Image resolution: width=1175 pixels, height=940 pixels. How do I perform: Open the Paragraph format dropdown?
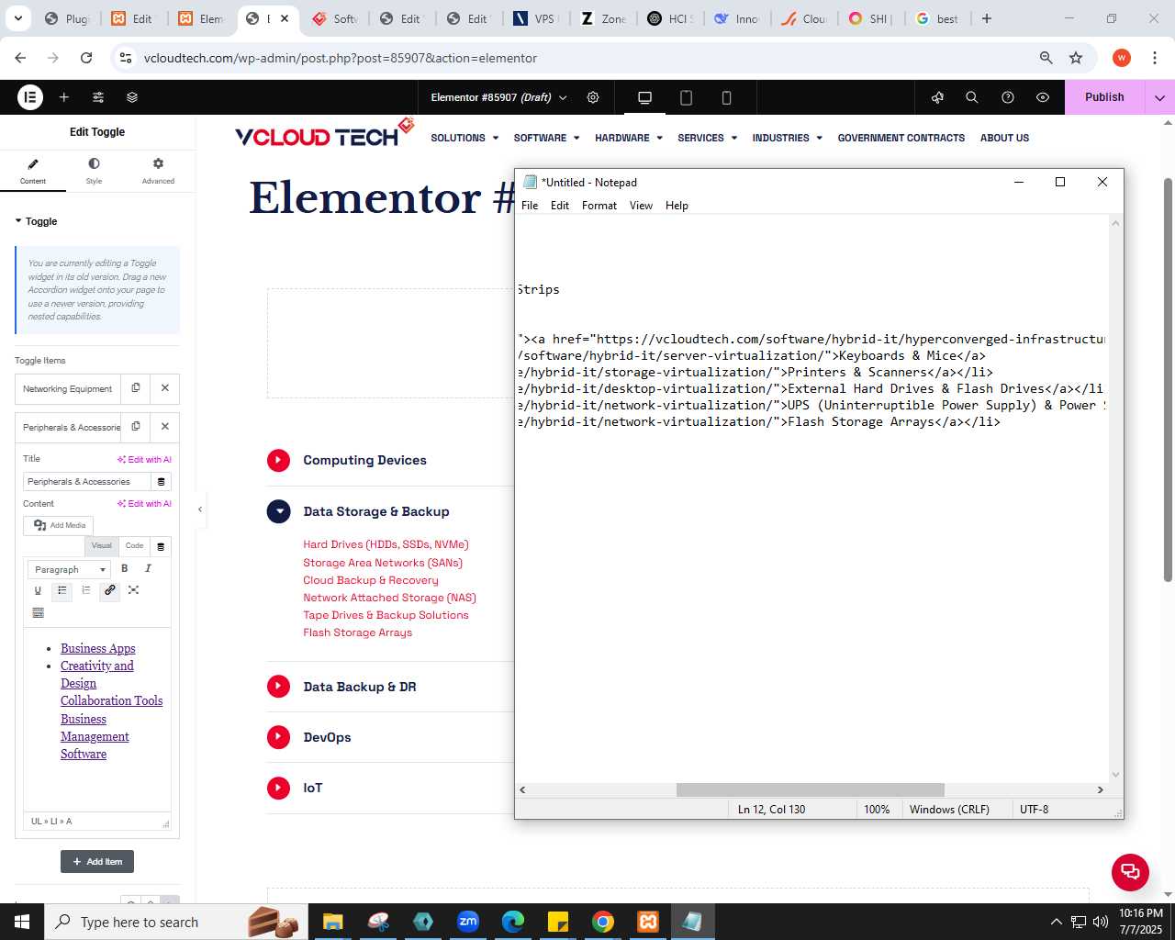coord(69,569)
